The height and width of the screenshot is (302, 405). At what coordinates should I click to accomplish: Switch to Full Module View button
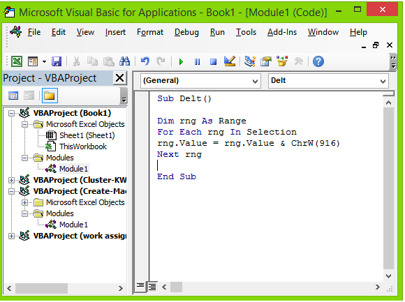click(x=152, y=286)
